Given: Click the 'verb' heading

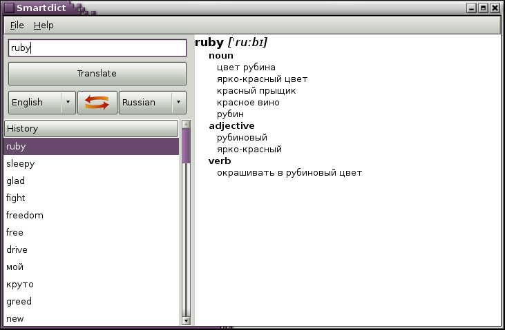Looking at the screenshot, I should (x=220, y=161).
